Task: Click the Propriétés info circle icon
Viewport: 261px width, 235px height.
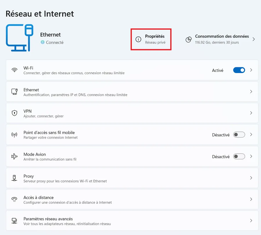Action: pos(138,39)
